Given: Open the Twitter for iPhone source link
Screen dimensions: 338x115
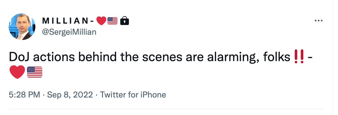Looking at the screenshot, I should (x=133, y=95).
